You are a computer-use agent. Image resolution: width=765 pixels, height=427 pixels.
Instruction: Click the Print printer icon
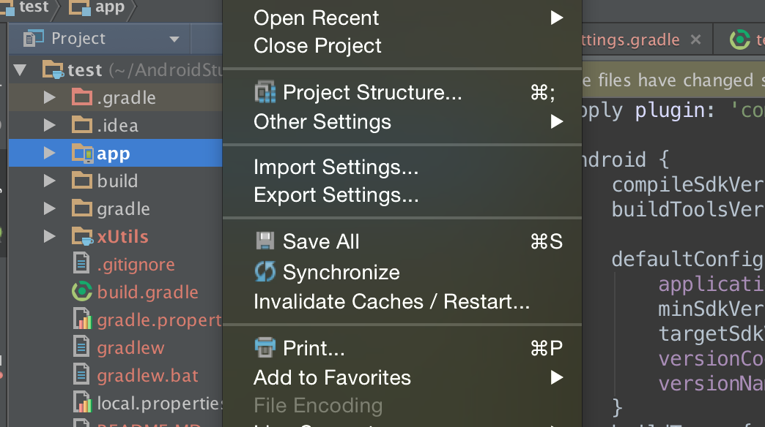tap(265, 347)
